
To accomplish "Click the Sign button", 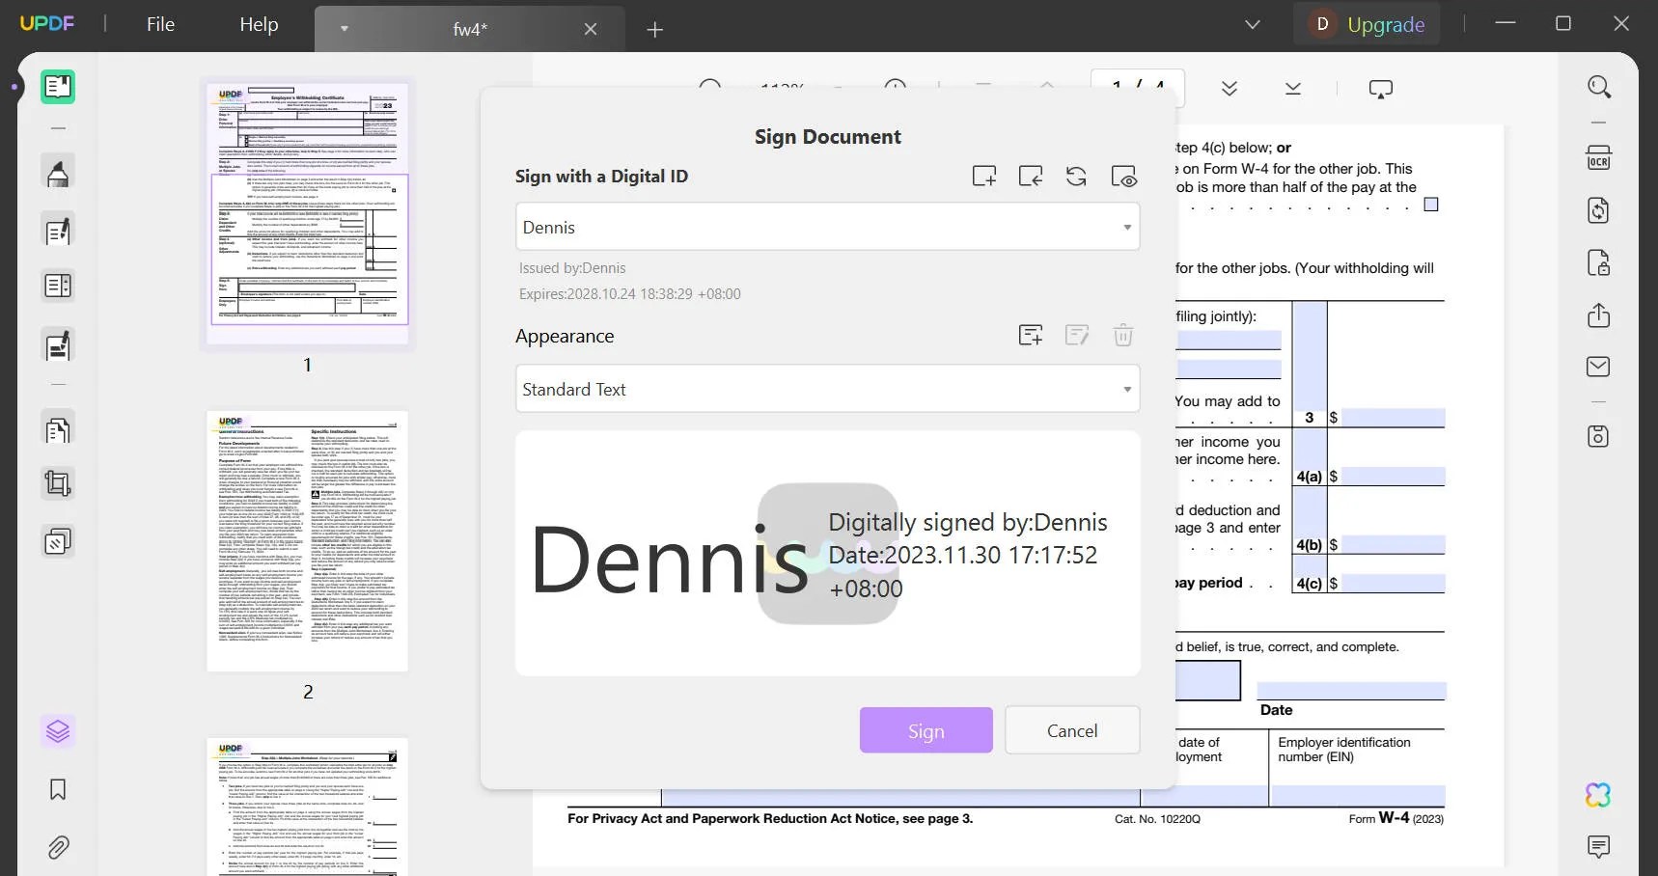I will 925,730.
